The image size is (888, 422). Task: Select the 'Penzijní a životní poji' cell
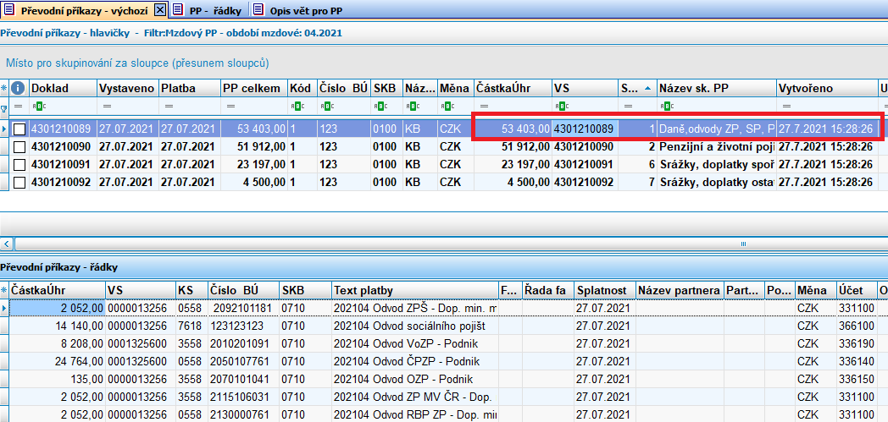coord(717,147)
